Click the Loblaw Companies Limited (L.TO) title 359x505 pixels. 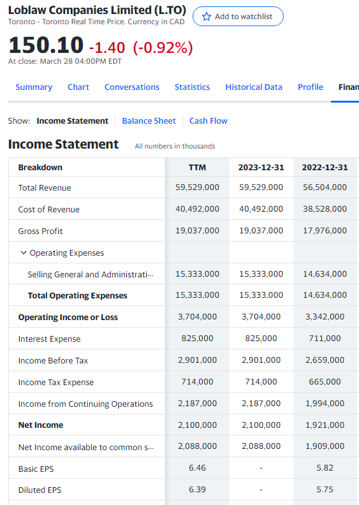point(97,10)
